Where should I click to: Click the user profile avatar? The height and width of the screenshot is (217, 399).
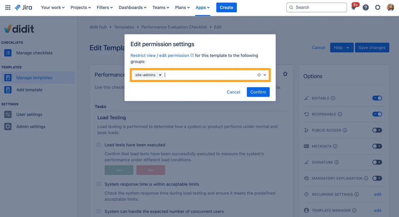point(390,7)
